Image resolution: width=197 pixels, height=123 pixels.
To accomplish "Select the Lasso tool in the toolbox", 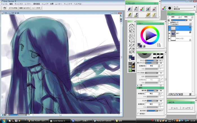I will point(130,28).
